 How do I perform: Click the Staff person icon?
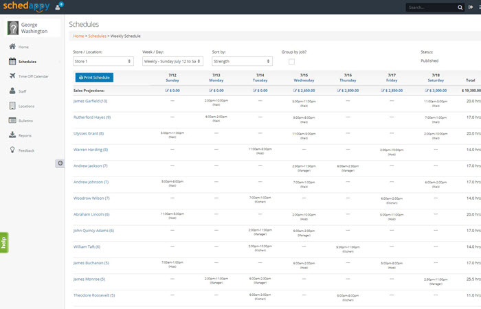pyautogui.click(x=12, y=91)
